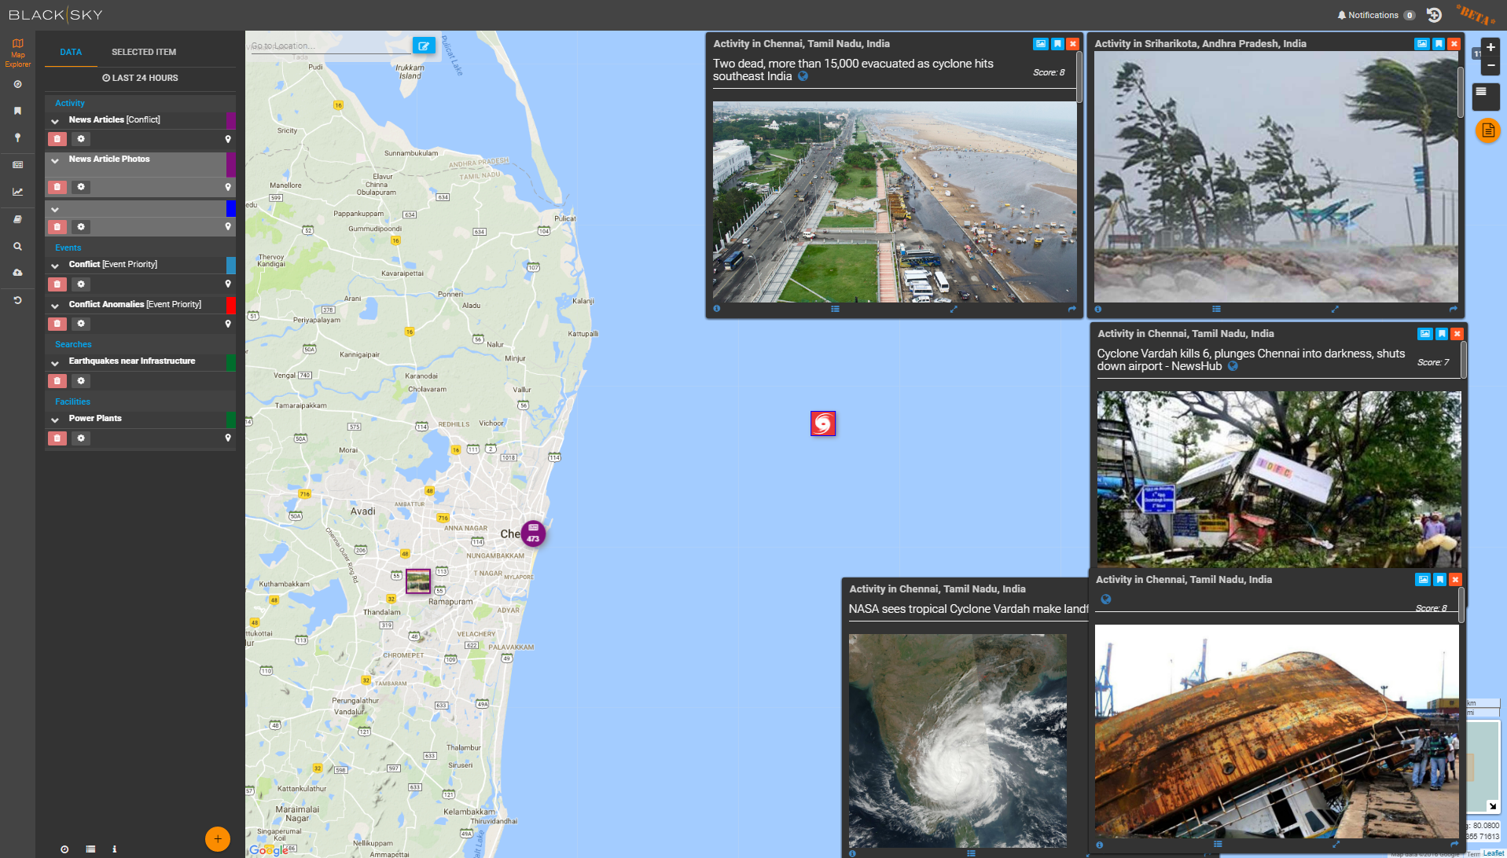
Task: Toggle map pin for Conflict Anomalies layer
Action: coord(228,324)
